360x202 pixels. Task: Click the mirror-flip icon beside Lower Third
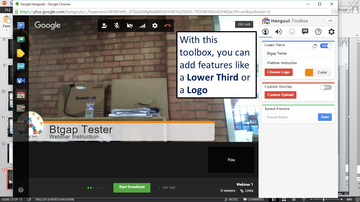pyautogui.click(x=315, y=46)
